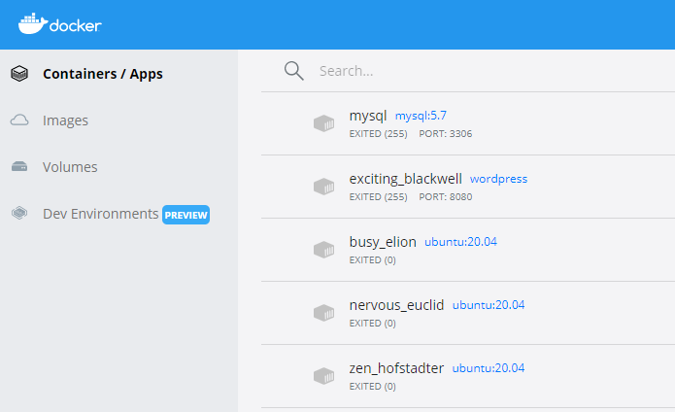Click exciting_blackwell's EXITED (255) status
This screenshot has width=675, height=412.
[x=379, y=197]
